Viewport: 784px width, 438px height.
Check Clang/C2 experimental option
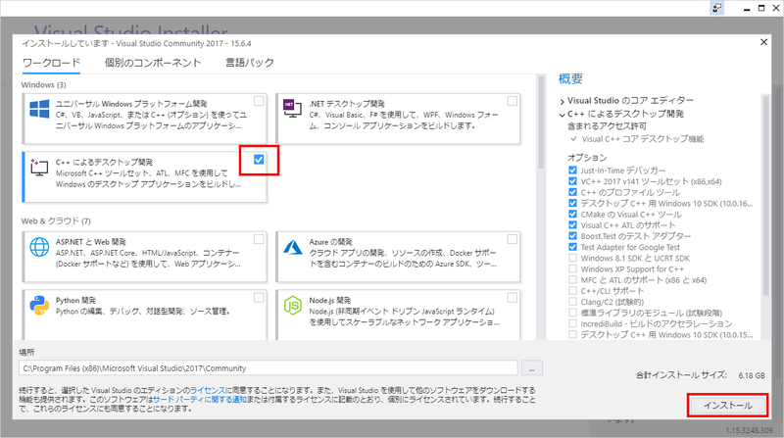(572, 302)
